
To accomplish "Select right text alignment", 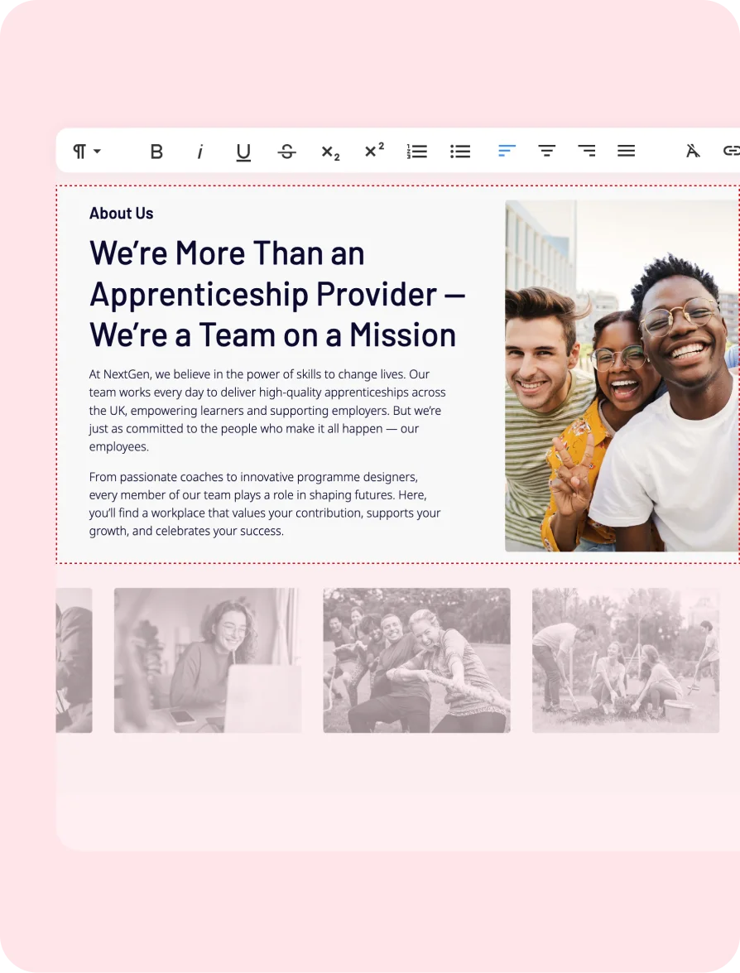I will click(586, 151).
